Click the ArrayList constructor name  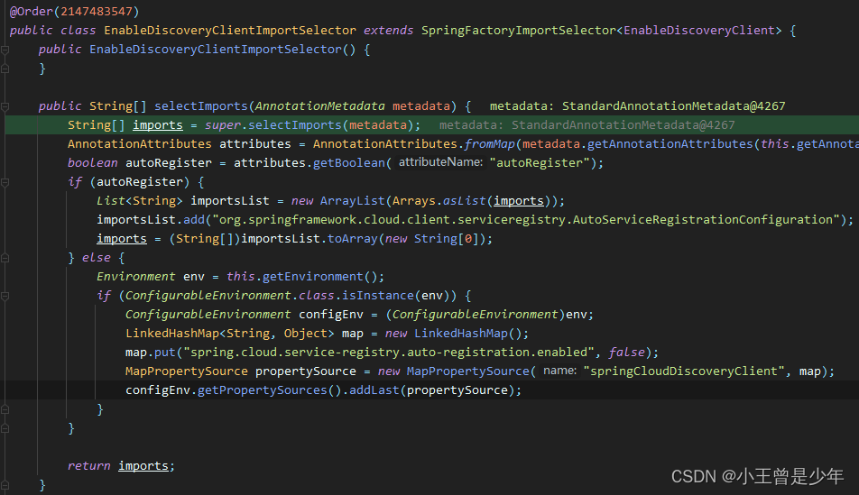[x=353, y=200]
